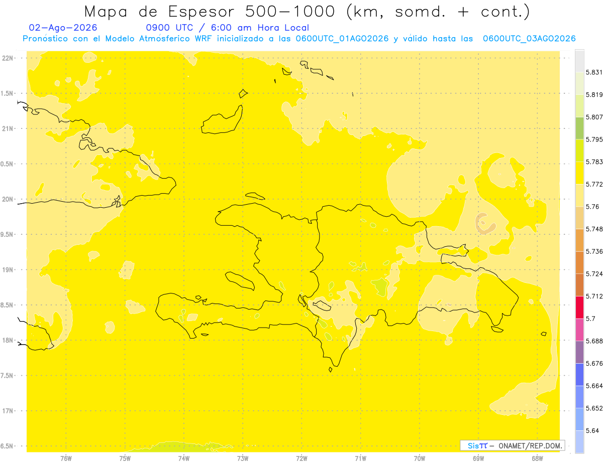Click legend value 5.783
The height and width of the screenshot is (465, 603).
[x=594, y=162]
